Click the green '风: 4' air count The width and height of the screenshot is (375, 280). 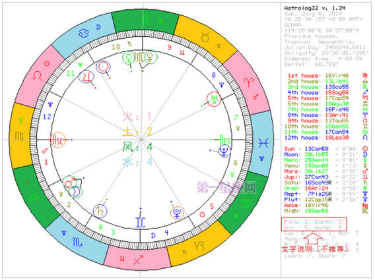tap(137, 147)
